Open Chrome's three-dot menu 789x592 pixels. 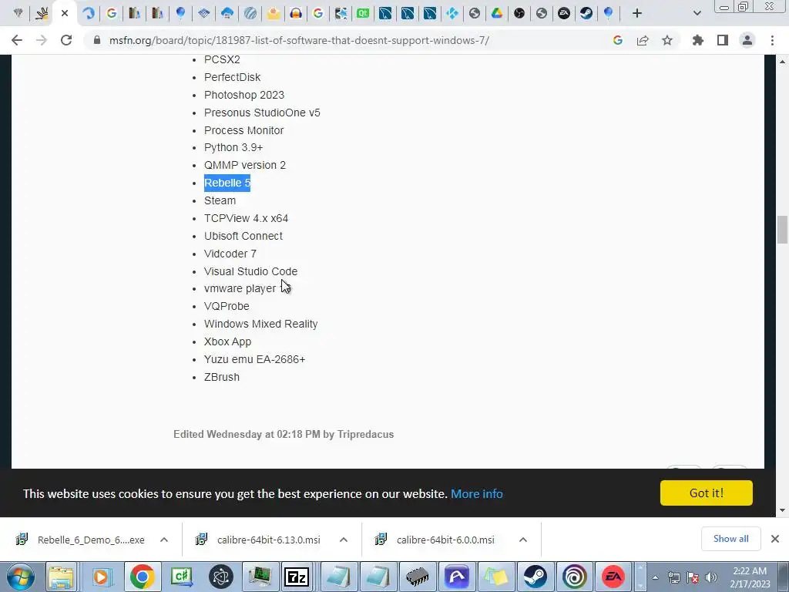coord(772,40)
